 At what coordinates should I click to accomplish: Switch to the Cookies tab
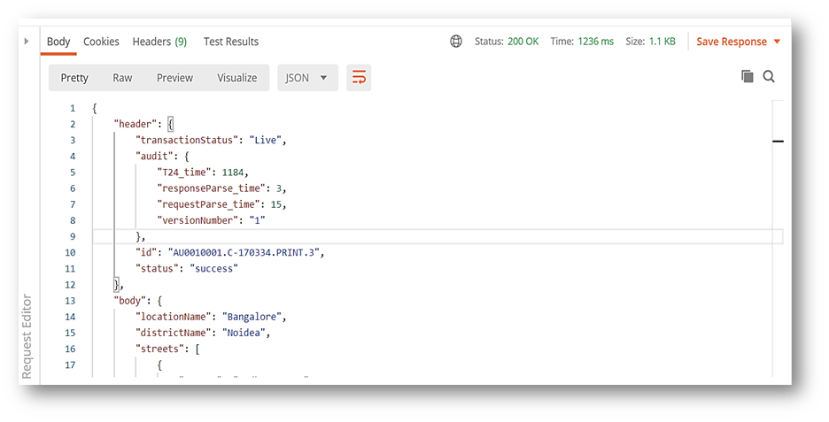(x=101, y=42)
